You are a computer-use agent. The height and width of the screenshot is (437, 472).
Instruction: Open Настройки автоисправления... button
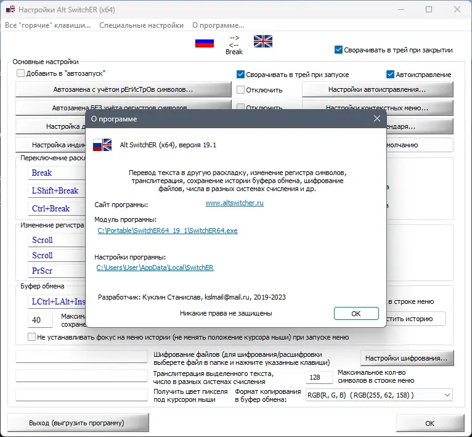pos(377,89)
